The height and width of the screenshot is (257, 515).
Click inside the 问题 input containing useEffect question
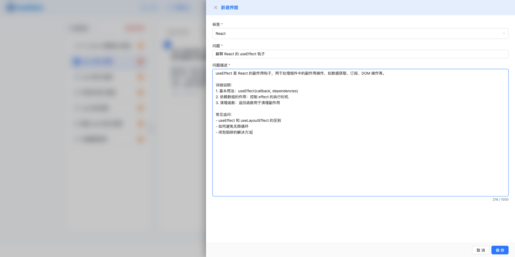click(x=360, y=54)
